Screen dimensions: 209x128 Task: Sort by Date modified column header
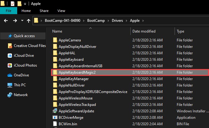tap(144, 31)
